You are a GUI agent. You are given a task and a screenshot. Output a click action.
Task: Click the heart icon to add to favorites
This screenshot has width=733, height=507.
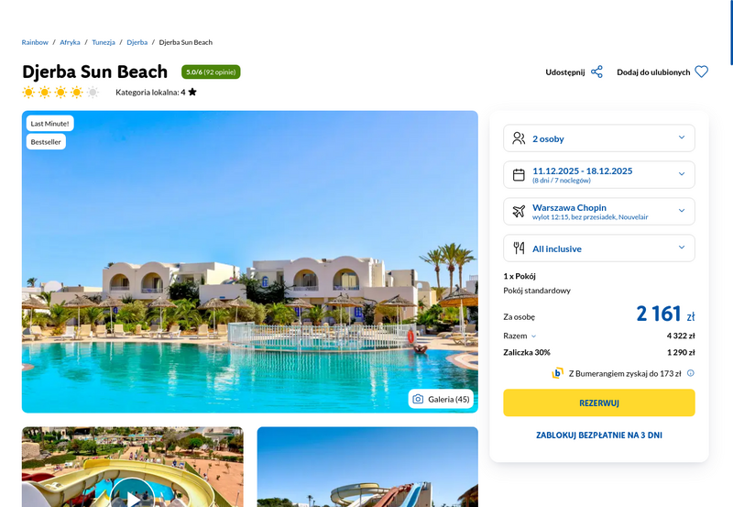point(701,72)
